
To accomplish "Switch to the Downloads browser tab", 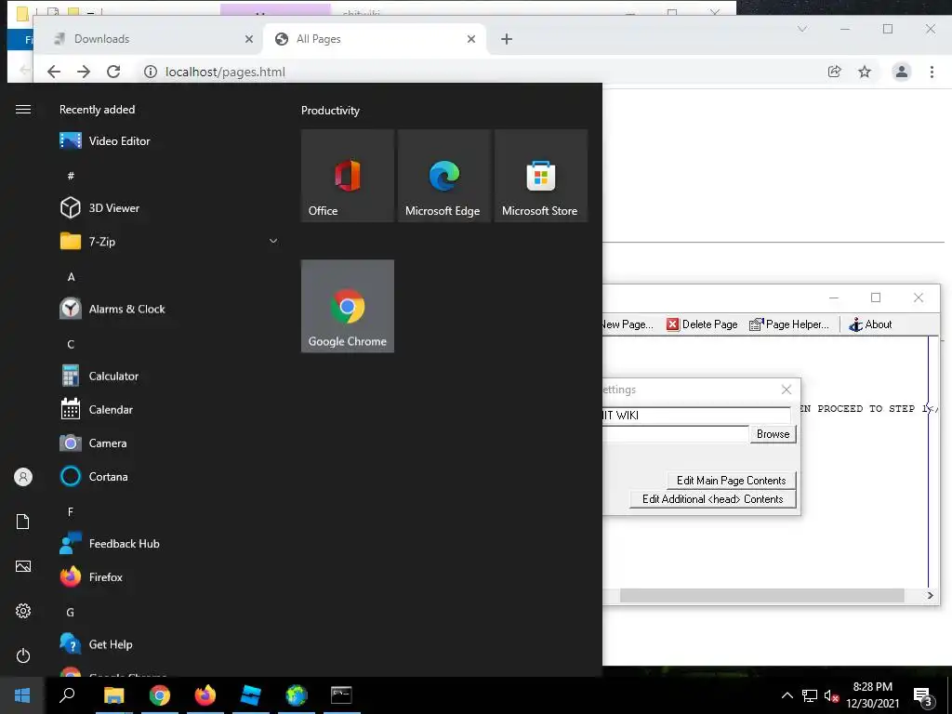I will (x=149, y=39).
